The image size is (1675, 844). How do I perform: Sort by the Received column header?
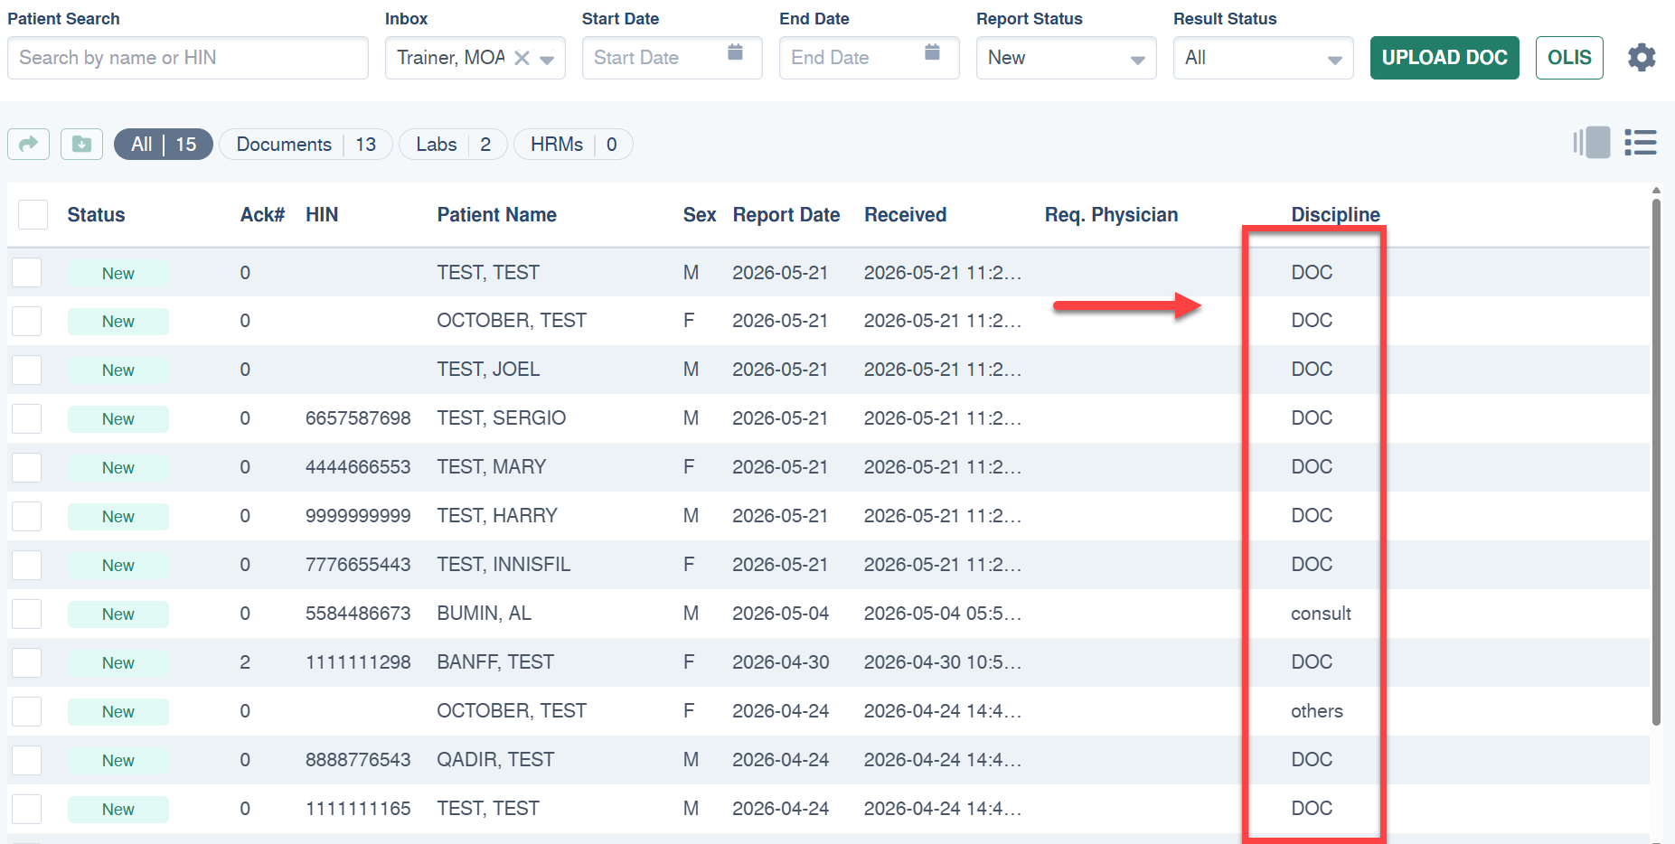(906, 215)
